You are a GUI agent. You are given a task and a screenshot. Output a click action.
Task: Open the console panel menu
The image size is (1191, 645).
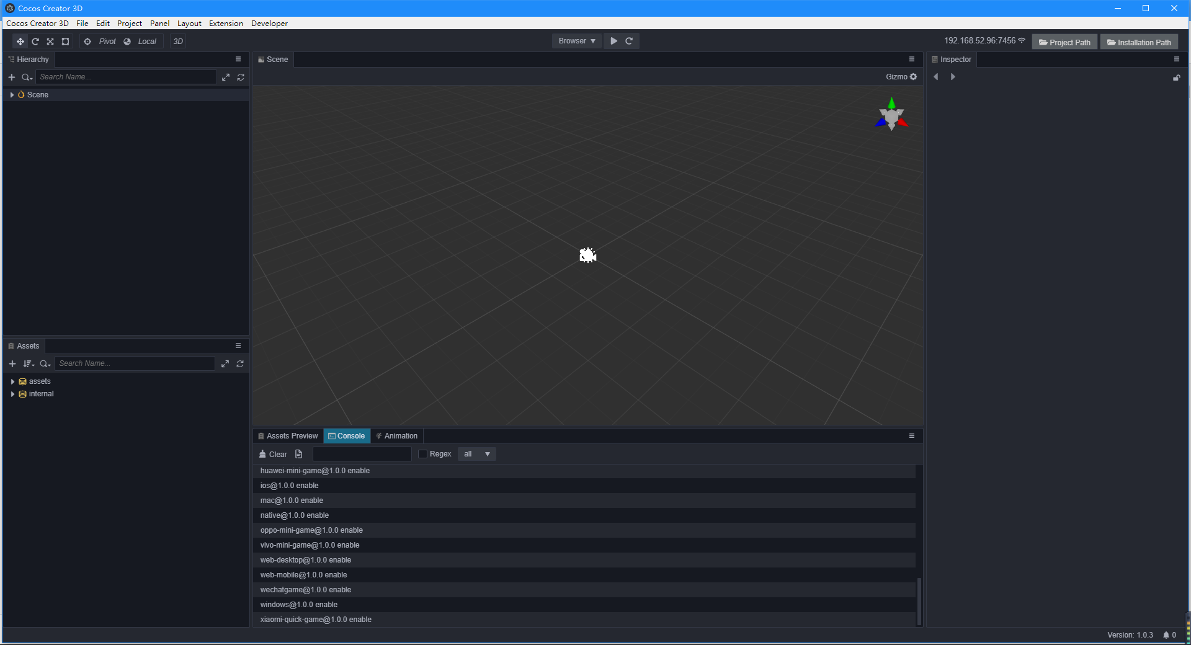point(912,436)
